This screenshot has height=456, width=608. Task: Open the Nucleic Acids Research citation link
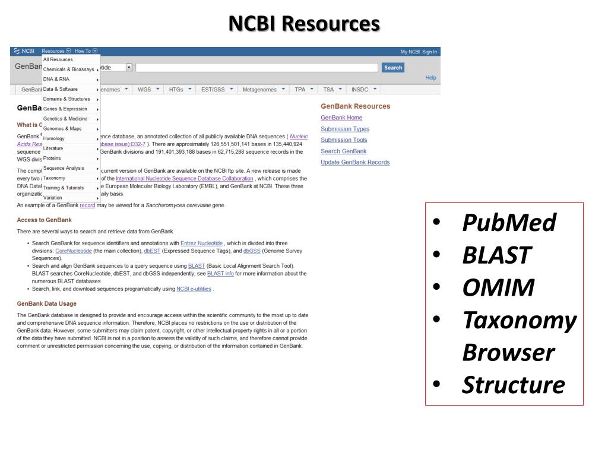click(299, 137)
